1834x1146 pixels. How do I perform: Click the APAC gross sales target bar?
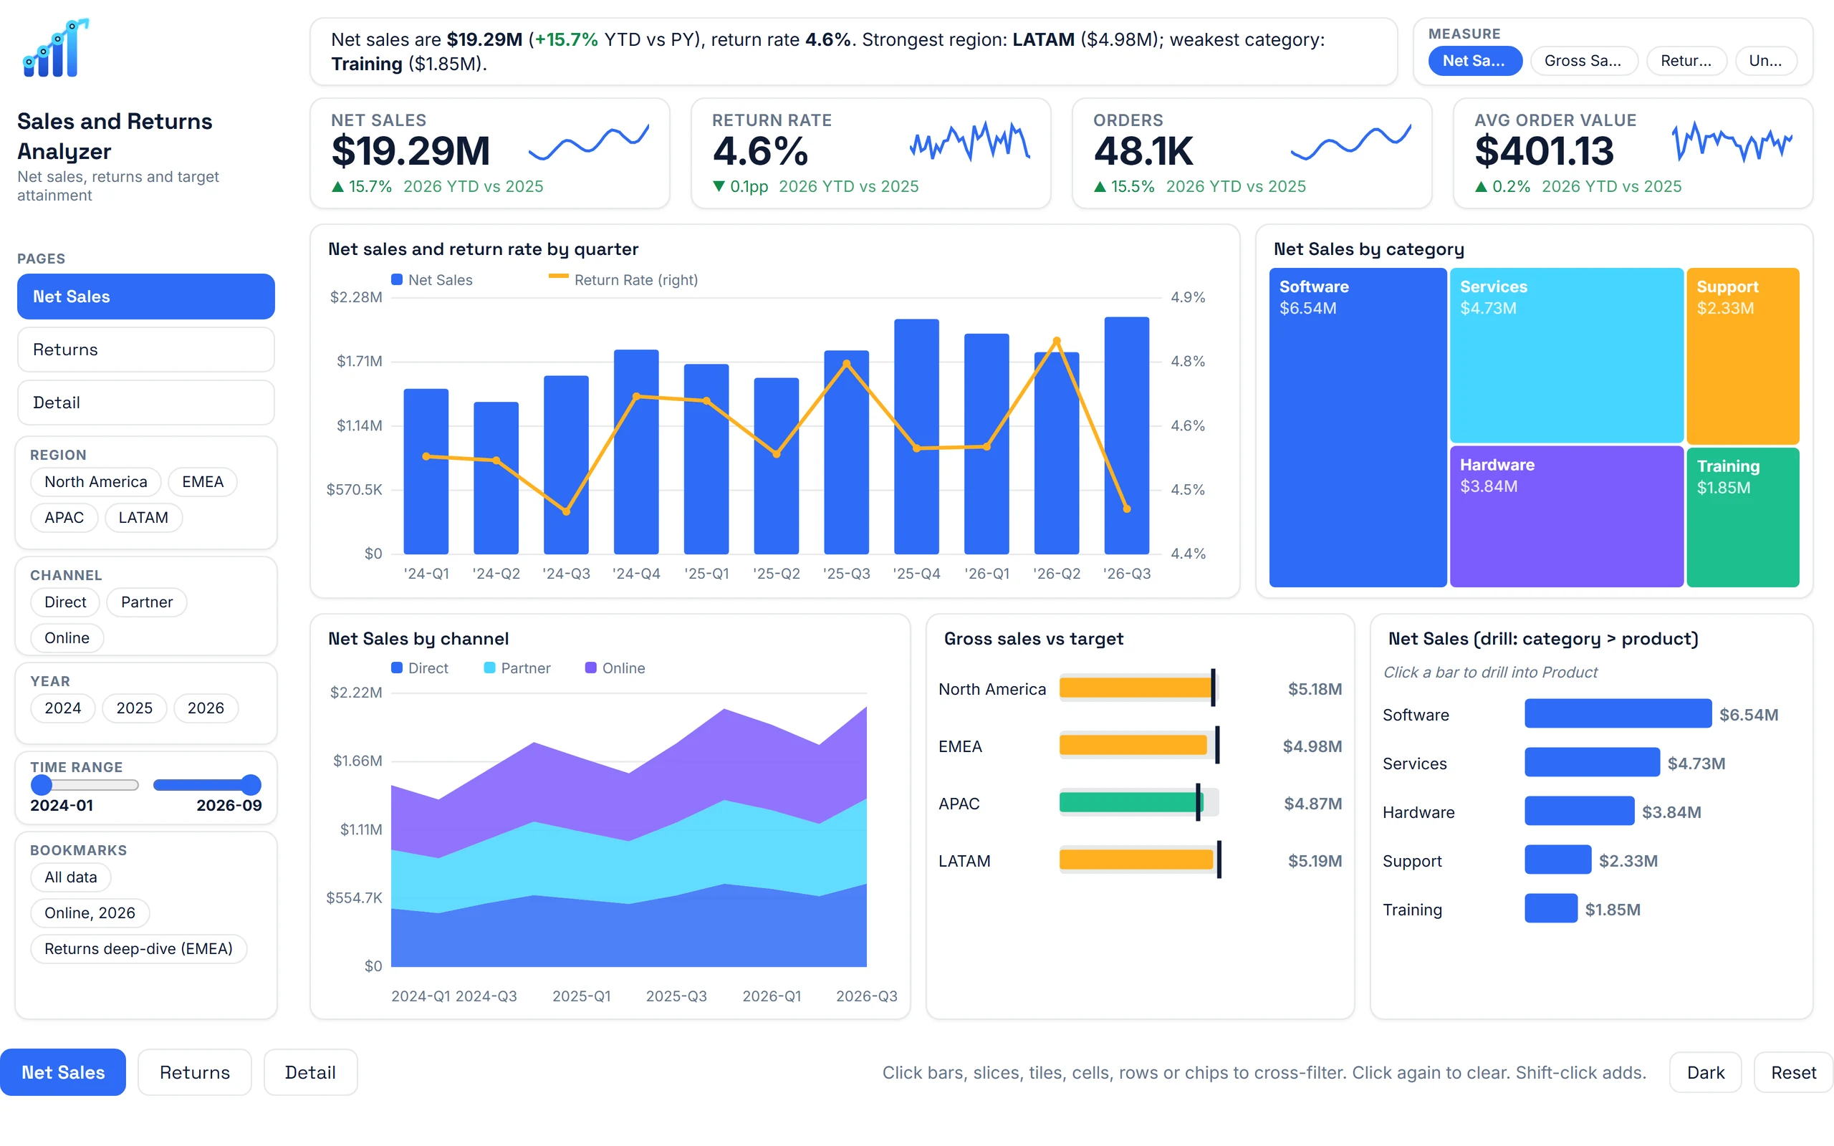pos(1130,802)
